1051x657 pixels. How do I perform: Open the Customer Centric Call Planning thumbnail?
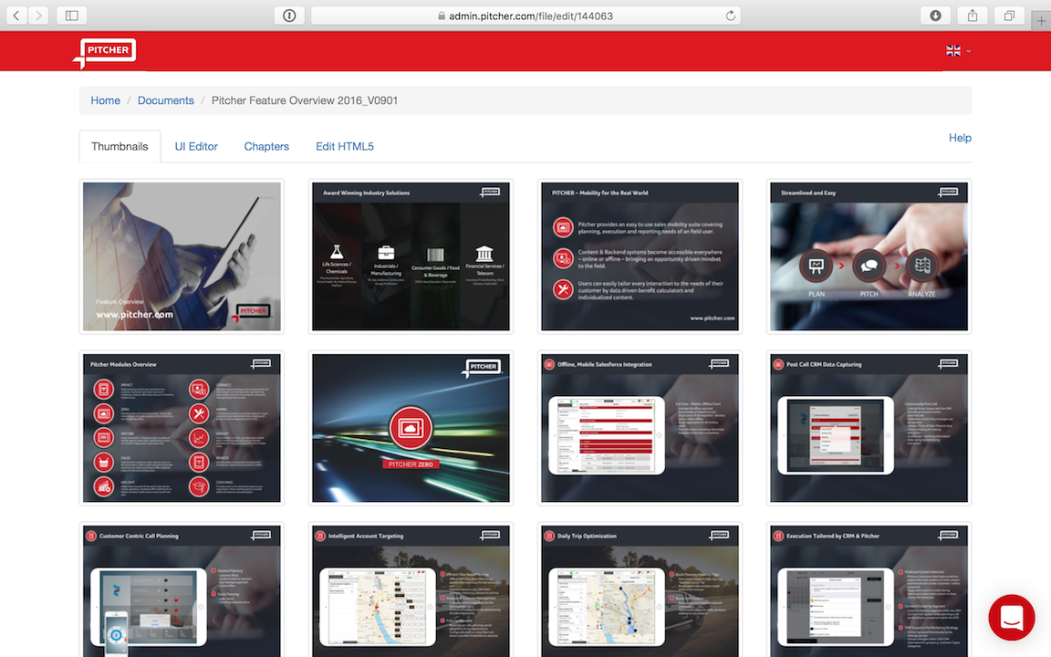point(182,590)
